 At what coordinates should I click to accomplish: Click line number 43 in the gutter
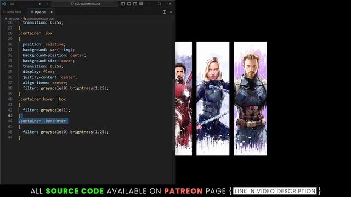10,115
